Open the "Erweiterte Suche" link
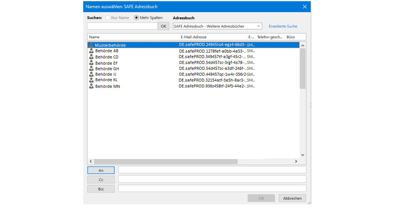The image size is (393, 211). tap(283, 27)
